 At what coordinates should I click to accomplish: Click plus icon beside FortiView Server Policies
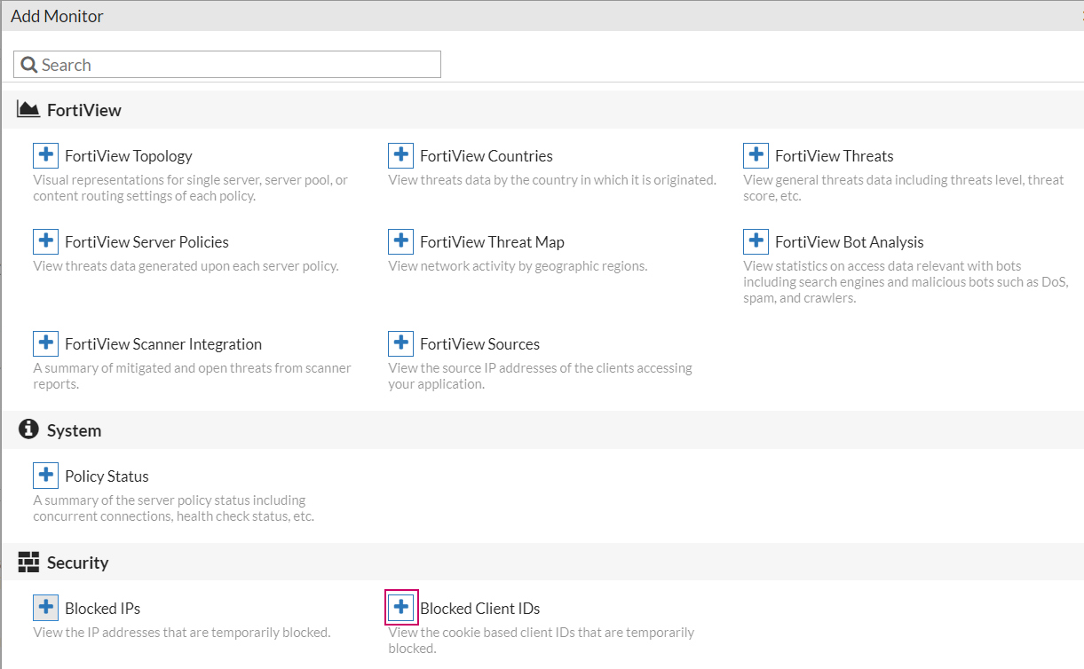pyautogui.click(x=45, y=241)
